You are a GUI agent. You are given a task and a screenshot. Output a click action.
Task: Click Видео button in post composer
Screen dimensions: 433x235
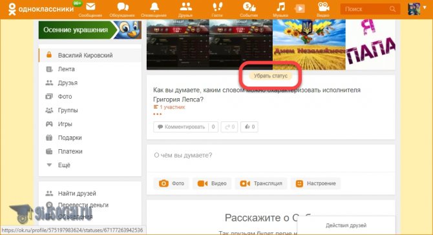point(212,183)
